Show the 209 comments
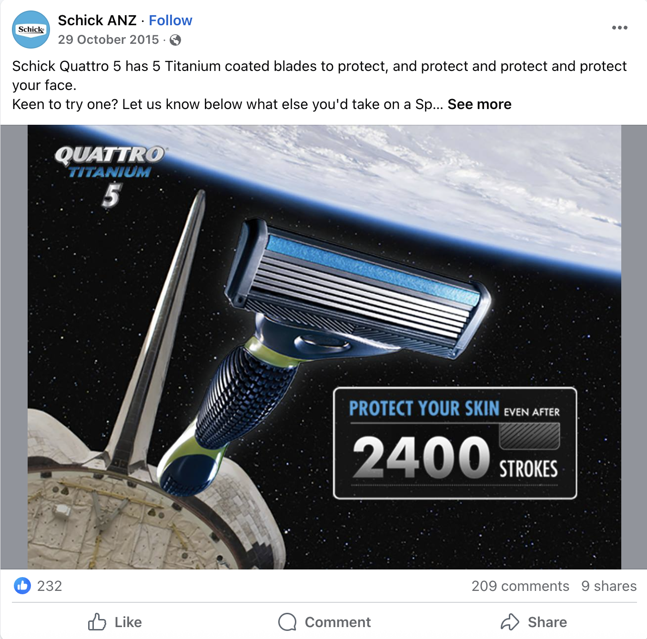This screenshot has width=647, height=639. [520, 586]
